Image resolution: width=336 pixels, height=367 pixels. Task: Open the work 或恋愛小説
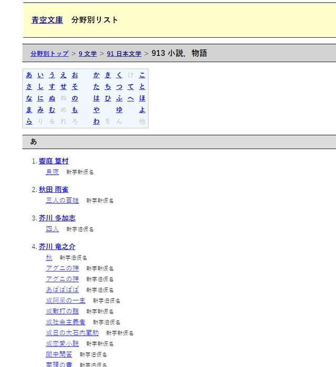62,344
